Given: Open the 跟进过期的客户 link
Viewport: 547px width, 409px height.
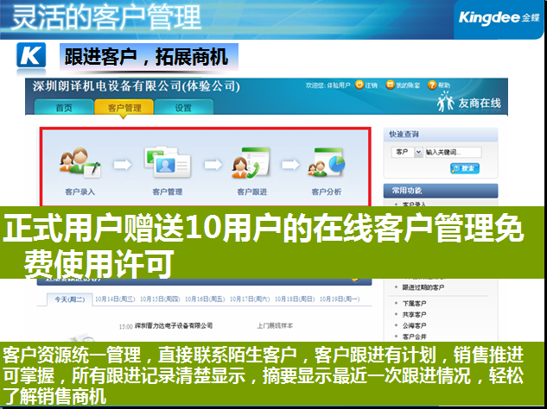Looking at the screenshot, I should click(423, 287).
